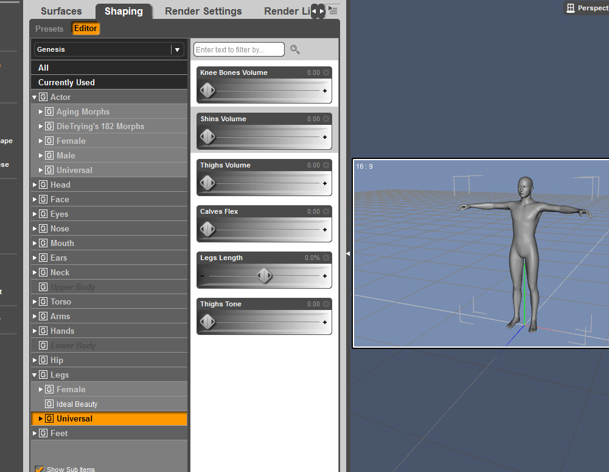Collapse the Legs tree group
The image size is (609, 472).
(34, 375)
